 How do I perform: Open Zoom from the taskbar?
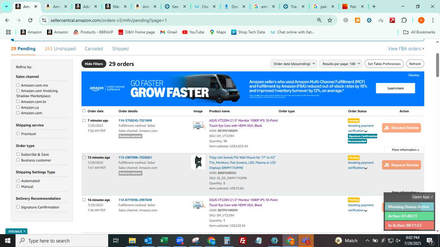tap(180, 241)
